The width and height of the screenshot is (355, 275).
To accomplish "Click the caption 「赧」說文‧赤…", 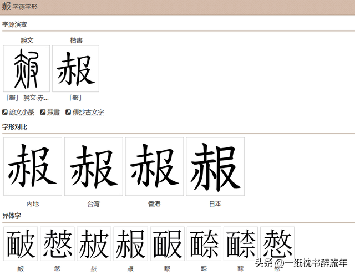I will pyautogui.click(x=27, y=98).
